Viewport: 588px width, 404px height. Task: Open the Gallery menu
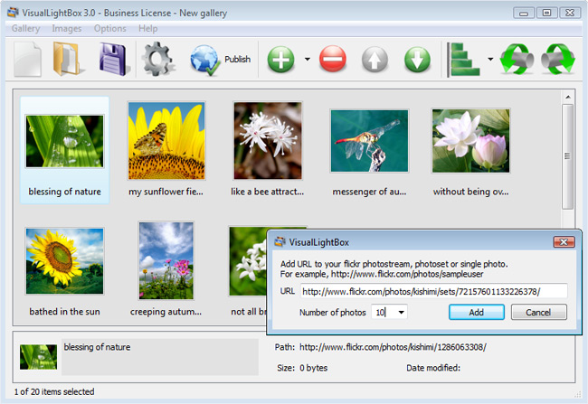tap(25, 29)
